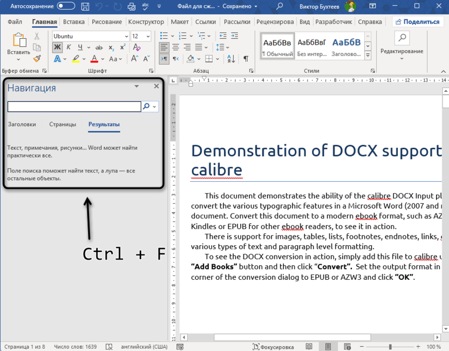Clear all formatting icon

(x=138, y=47)
